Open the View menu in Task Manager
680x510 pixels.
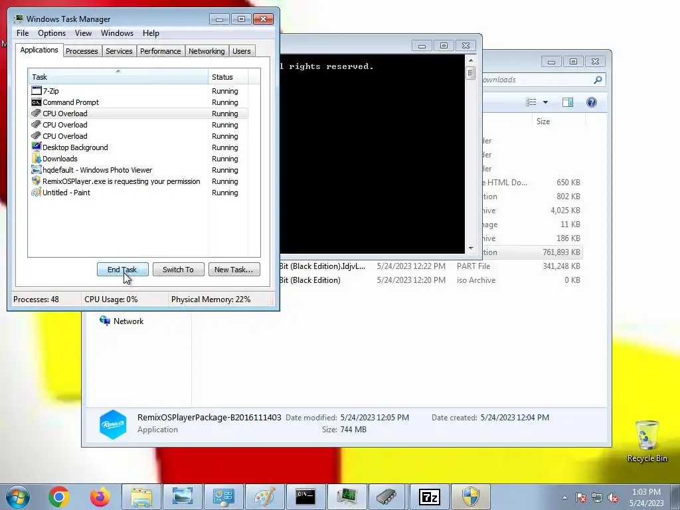83,33
